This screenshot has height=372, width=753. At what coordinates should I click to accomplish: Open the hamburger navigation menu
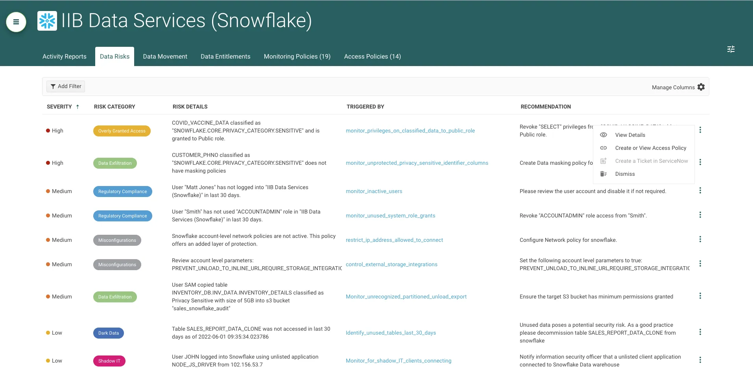pyautogui.click(x=16, y=22)
